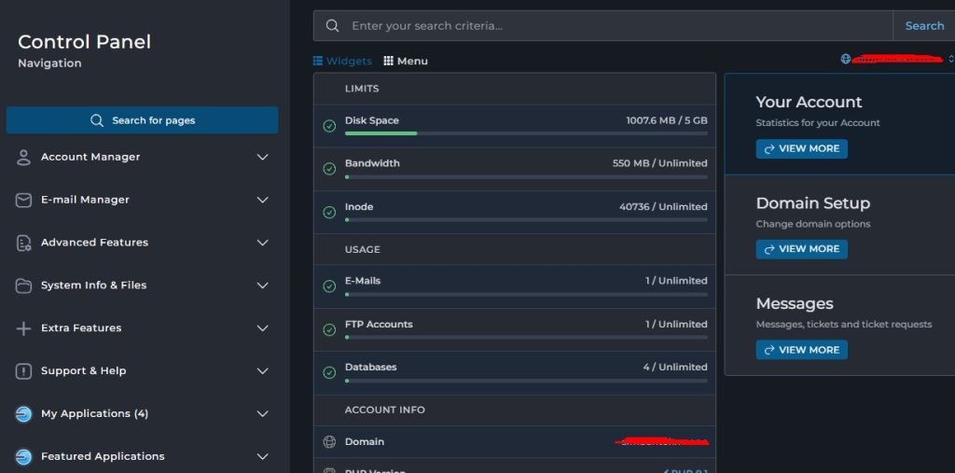Click the Bandwidth green check icon
The height and width of the screenshot is (473, 955).
(329, 169)
